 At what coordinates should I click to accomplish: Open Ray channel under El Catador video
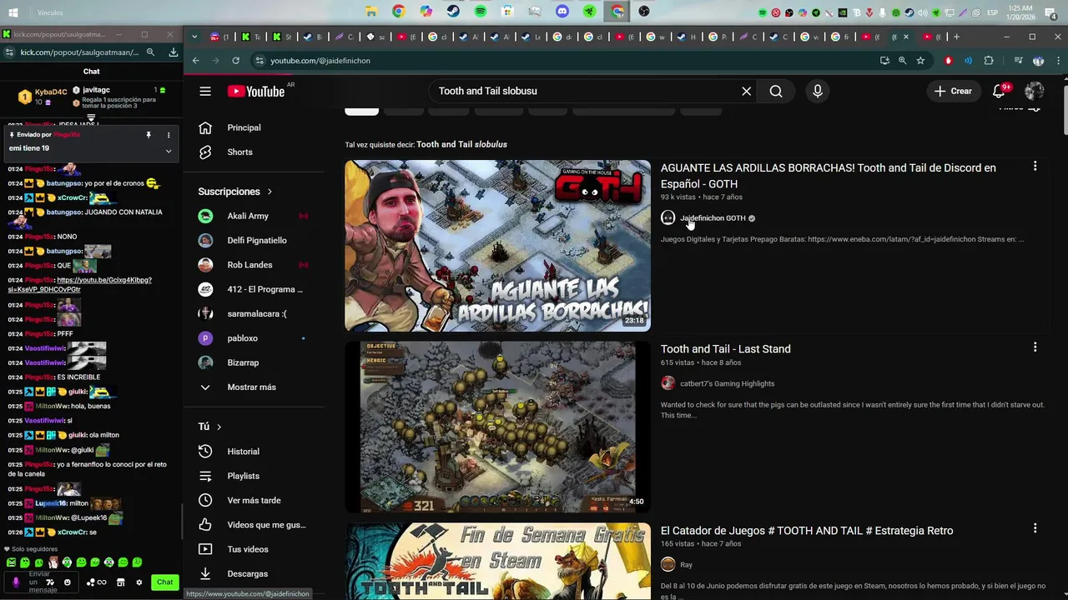pos(686,564)
